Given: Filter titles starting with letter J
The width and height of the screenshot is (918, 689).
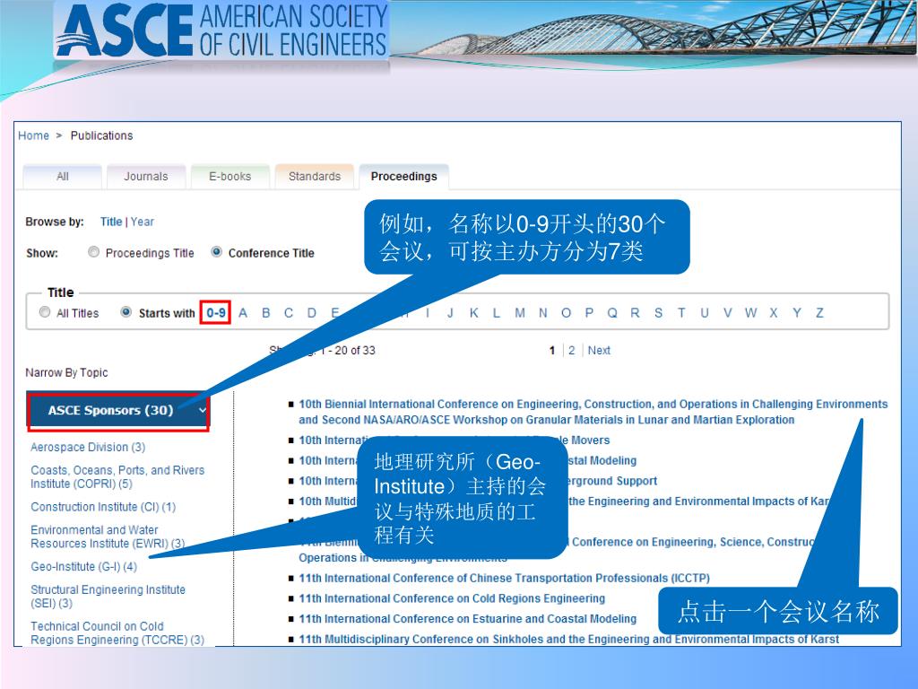Looking at the screenshot, I should [x=450, y=313].
